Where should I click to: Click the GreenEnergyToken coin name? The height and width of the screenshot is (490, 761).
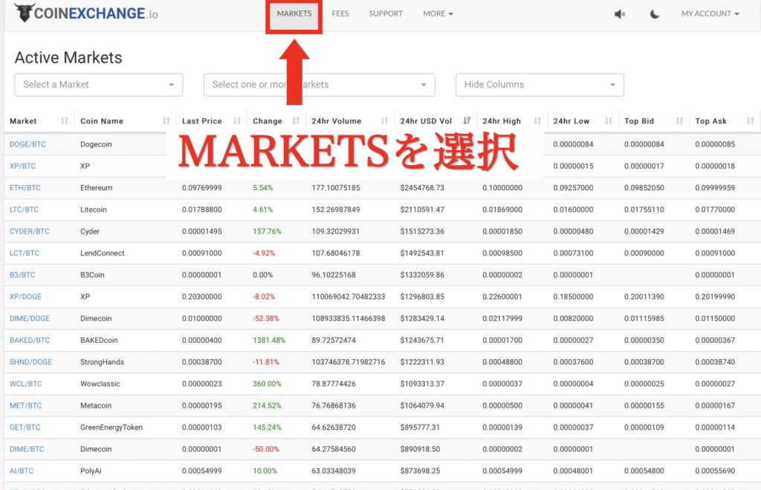111,428
